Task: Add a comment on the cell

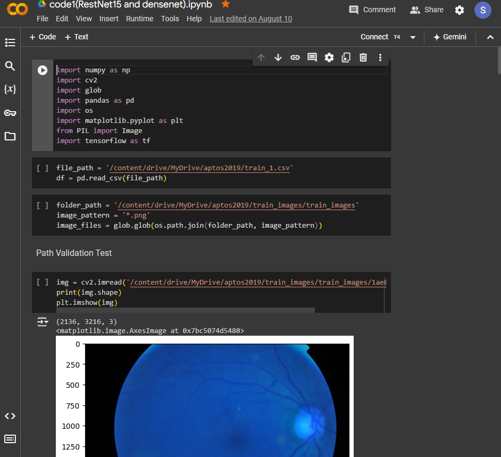Action: (x=312, y=57)
